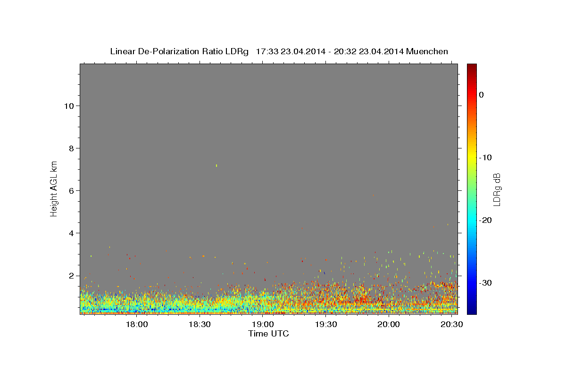Click the start time '17:33 23.04.2014' in title
Screen dimensions: 566x377
(290, 51)
